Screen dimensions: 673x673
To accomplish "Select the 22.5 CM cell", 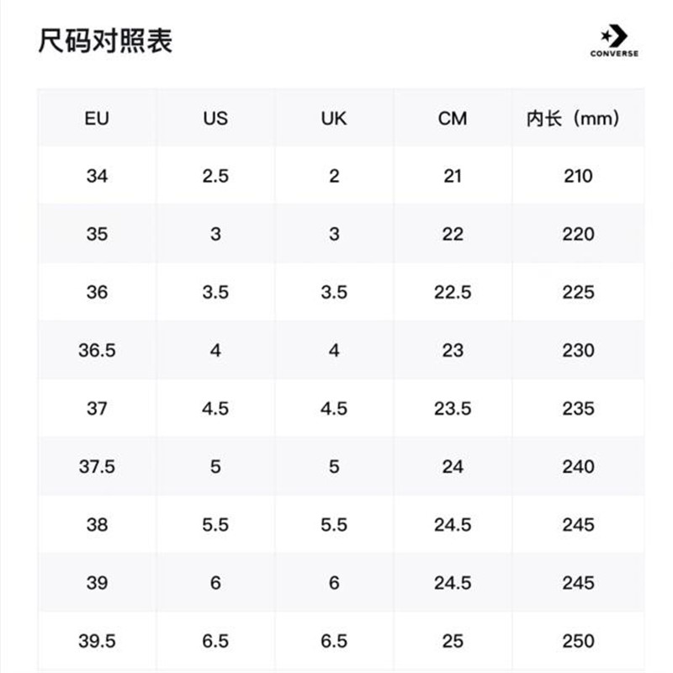I will click(453, 292).
